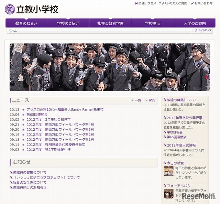
Task: Click the feather icon beside 2012年度学校公開行事
Action: [x=165, y=118]
